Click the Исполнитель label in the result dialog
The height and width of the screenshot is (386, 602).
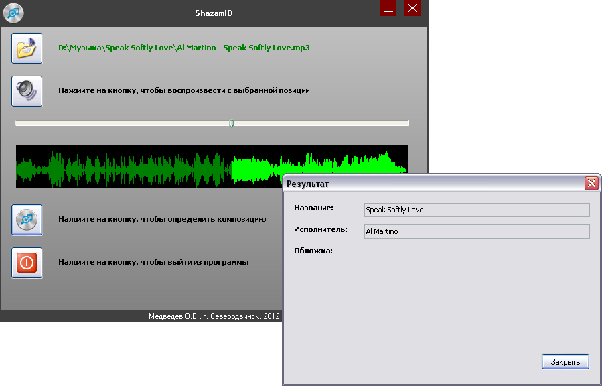(x=321, y=230)
